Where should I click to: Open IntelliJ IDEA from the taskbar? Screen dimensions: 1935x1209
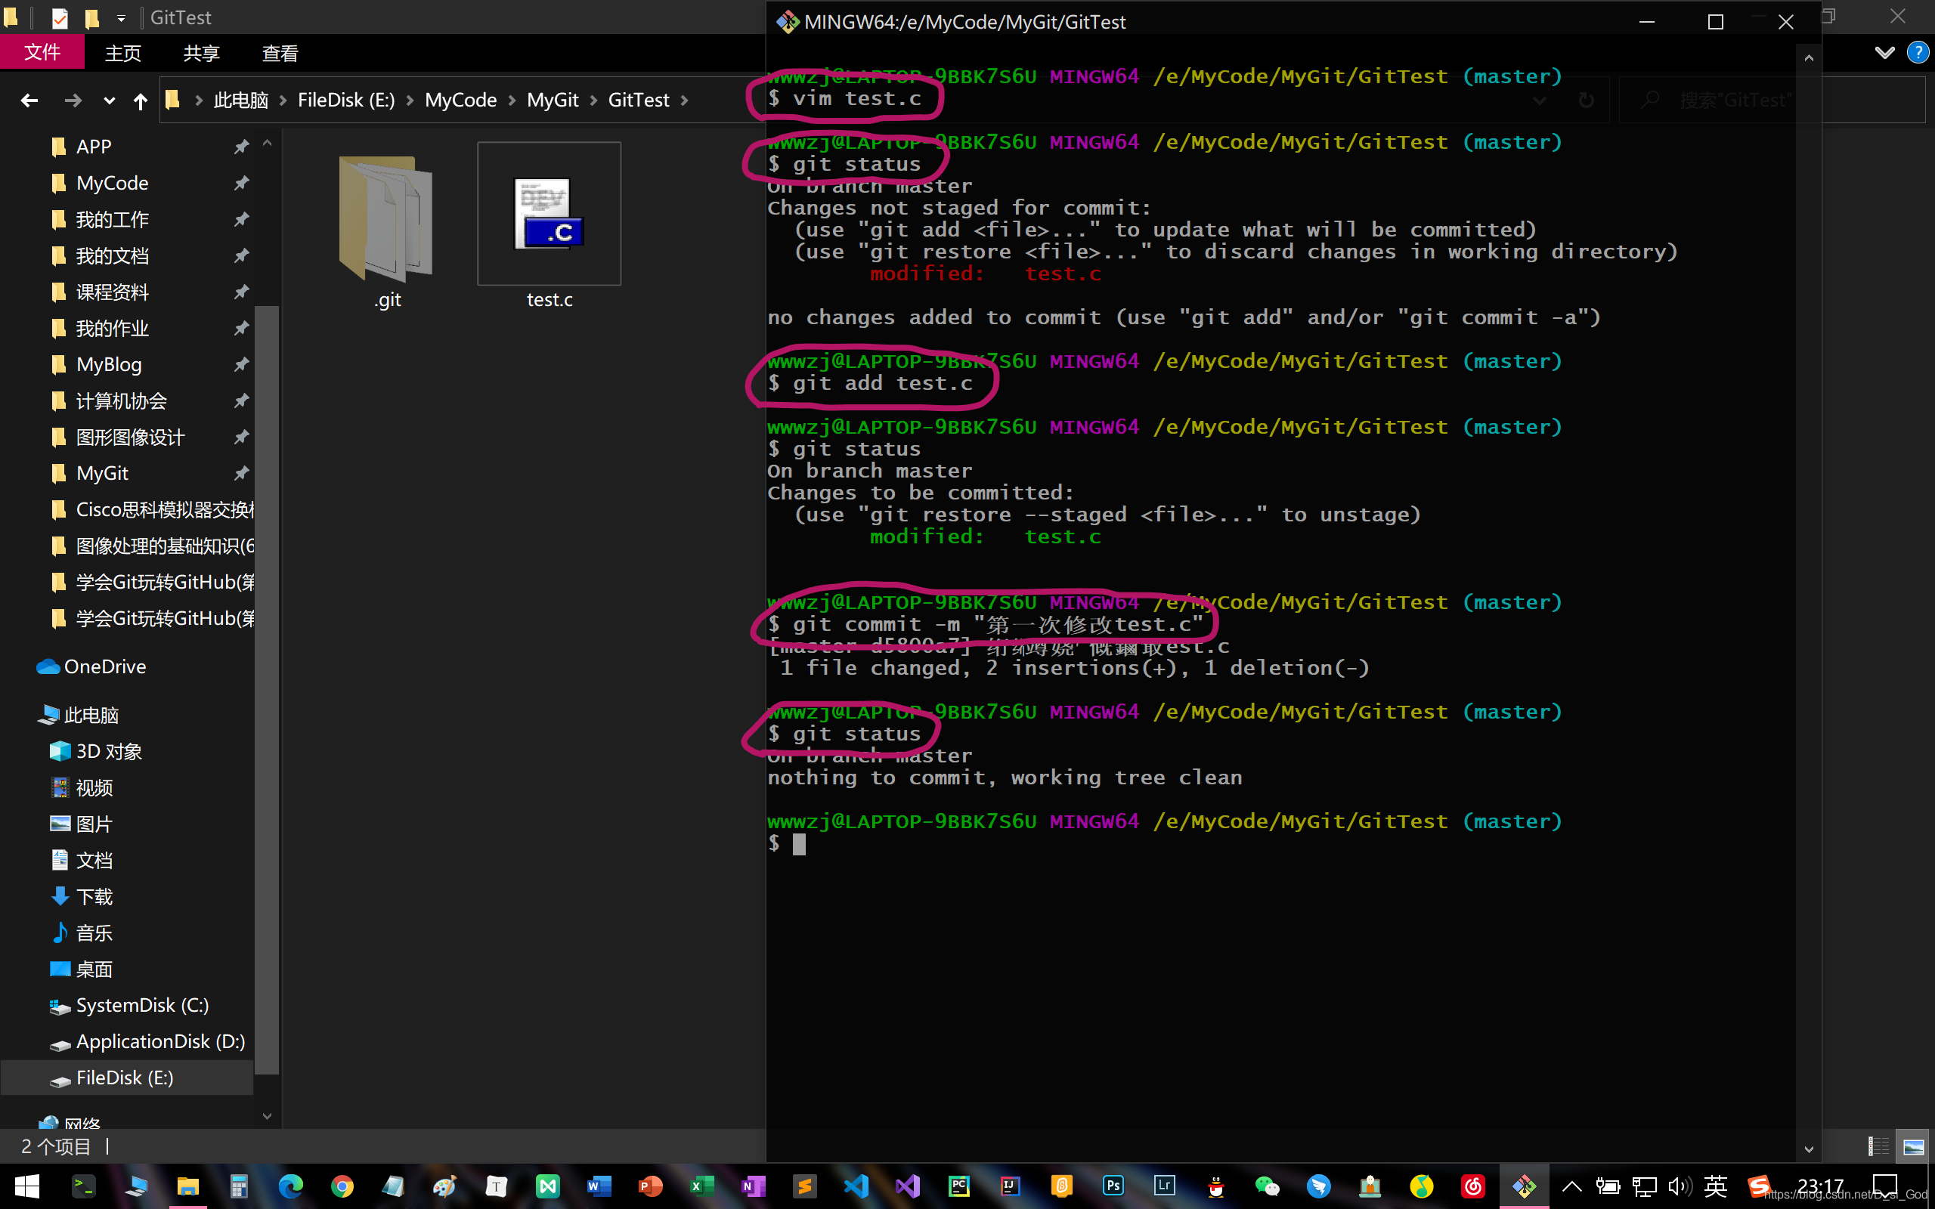pos(1010,1186)
